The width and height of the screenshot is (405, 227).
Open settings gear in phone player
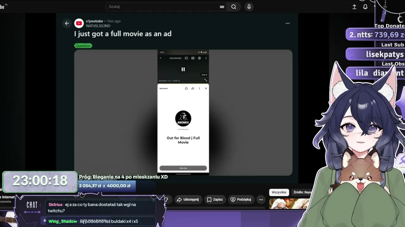199,58
